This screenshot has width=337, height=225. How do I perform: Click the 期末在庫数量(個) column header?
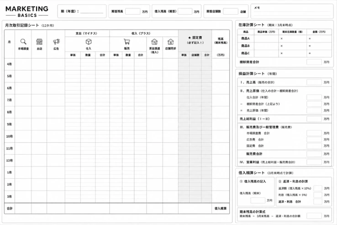coord(292,32)
